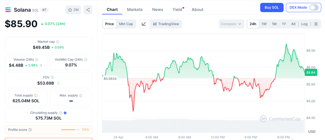Click the Profile score progress bar
The height and width of the screenshot is (140, 325).
click(x=70, y=130)
